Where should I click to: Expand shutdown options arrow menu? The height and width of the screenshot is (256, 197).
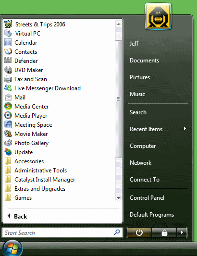[x=182, y=232]
